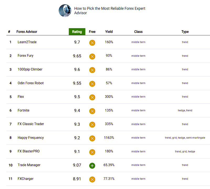Click the 9.07 rating value
This screenshot has height=189, width=210.
[x=77, y=165]
